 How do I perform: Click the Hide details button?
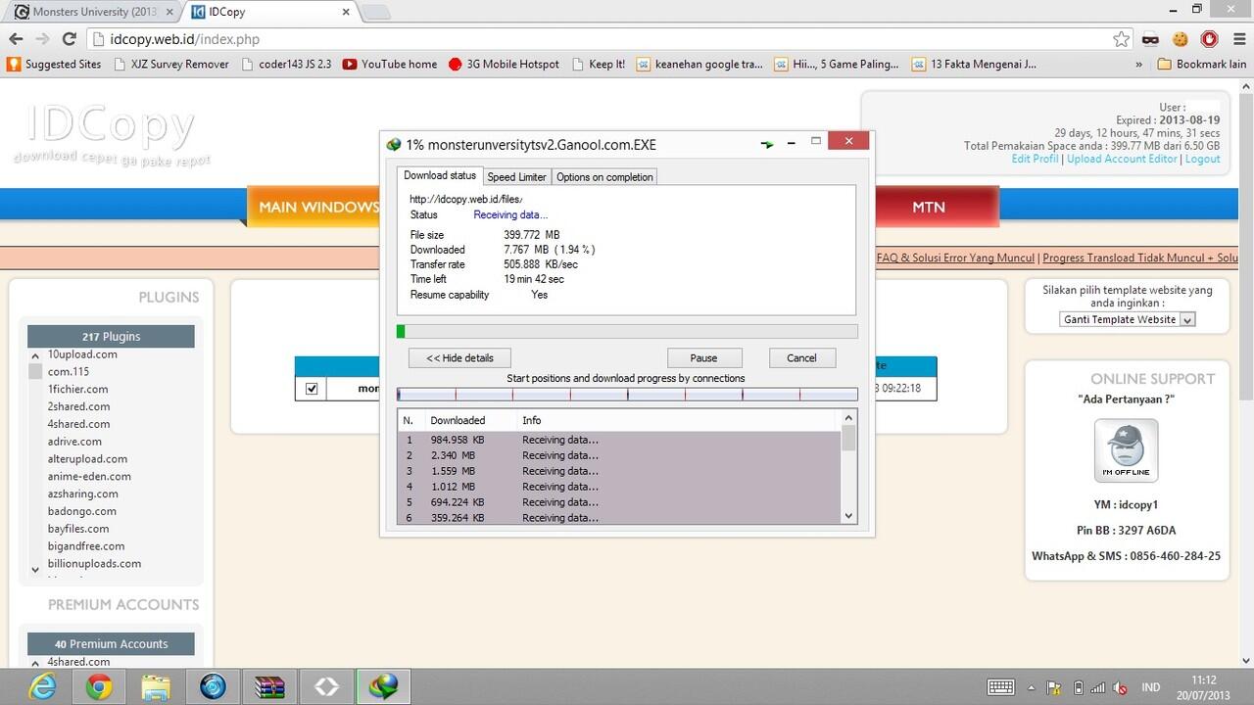click(x=459, y=357)
